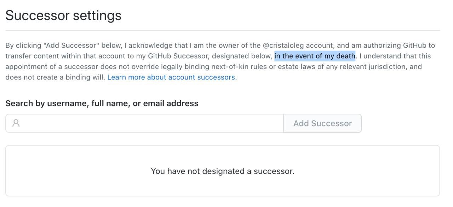Click the person icon in the search field

click(16, 123)
